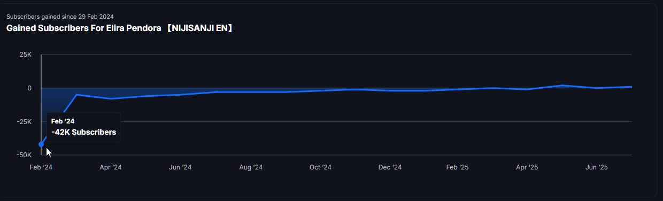Click the Aug '24 x-axis label

251,167
